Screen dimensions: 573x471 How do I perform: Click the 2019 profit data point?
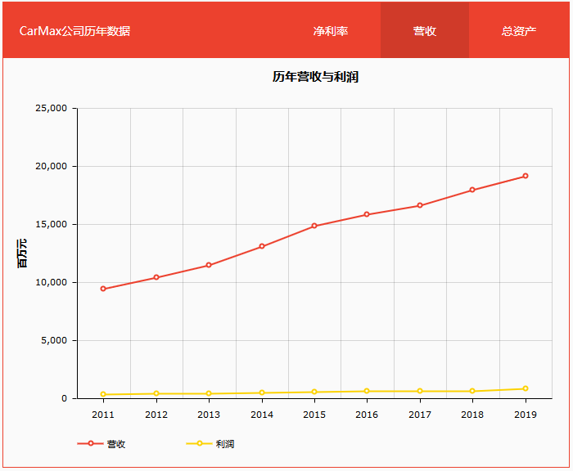point(526,389)
